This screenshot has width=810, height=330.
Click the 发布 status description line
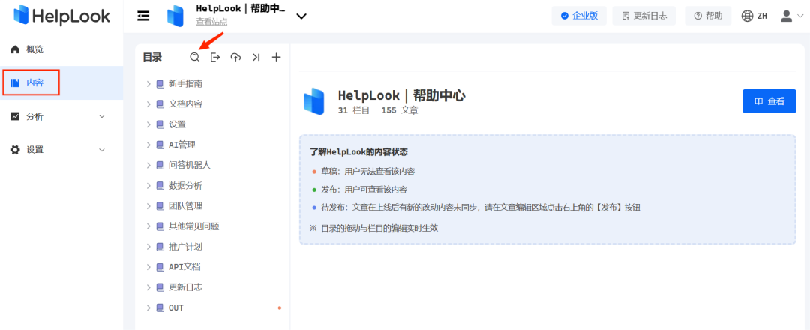coord(363,190)
